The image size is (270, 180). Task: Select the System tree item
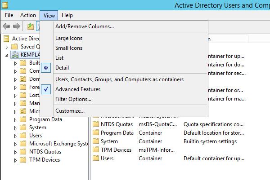[38, 127]
